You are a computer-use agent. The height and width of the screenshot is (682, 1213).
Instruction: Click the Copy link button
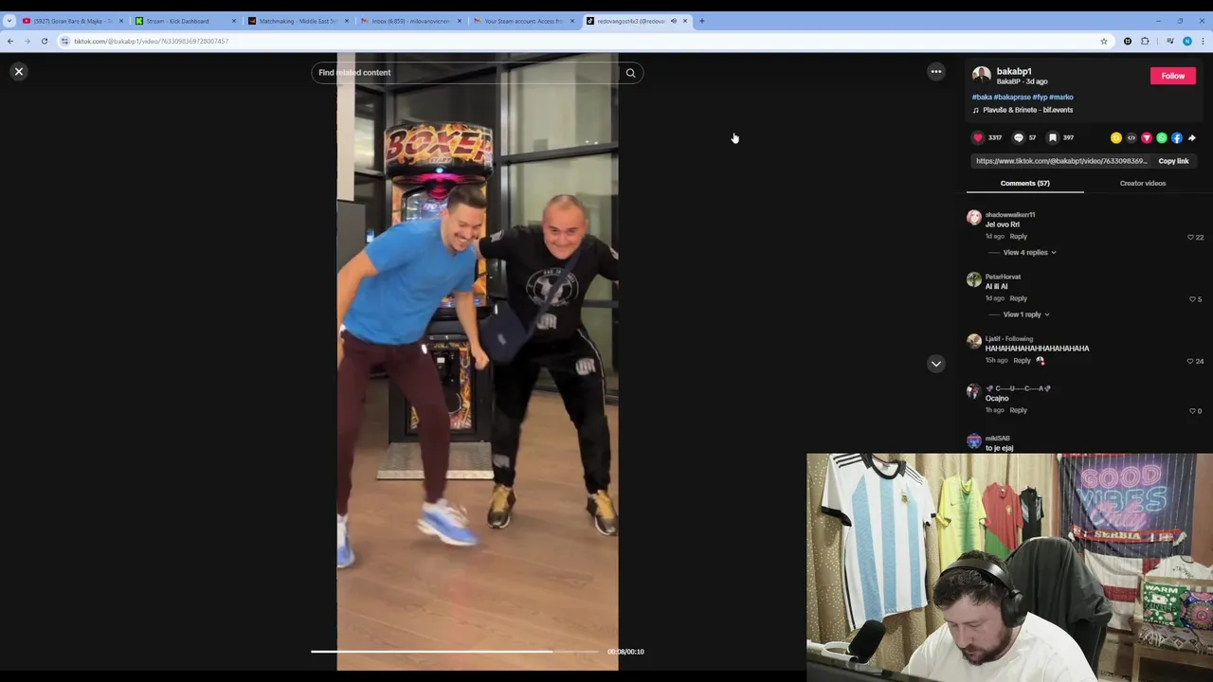click(x=1173, y=161)
